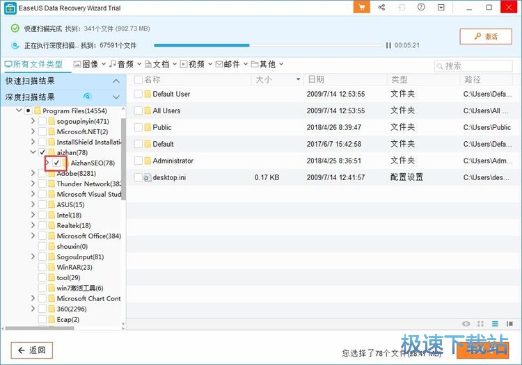Sort by the 名称 column header
The image size is (522, 365).
tap(152, 79)
